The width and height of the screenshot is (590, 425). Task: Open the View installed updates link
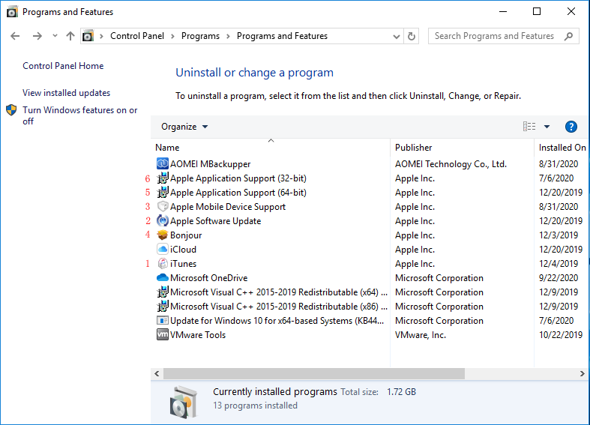coord(67,93)
